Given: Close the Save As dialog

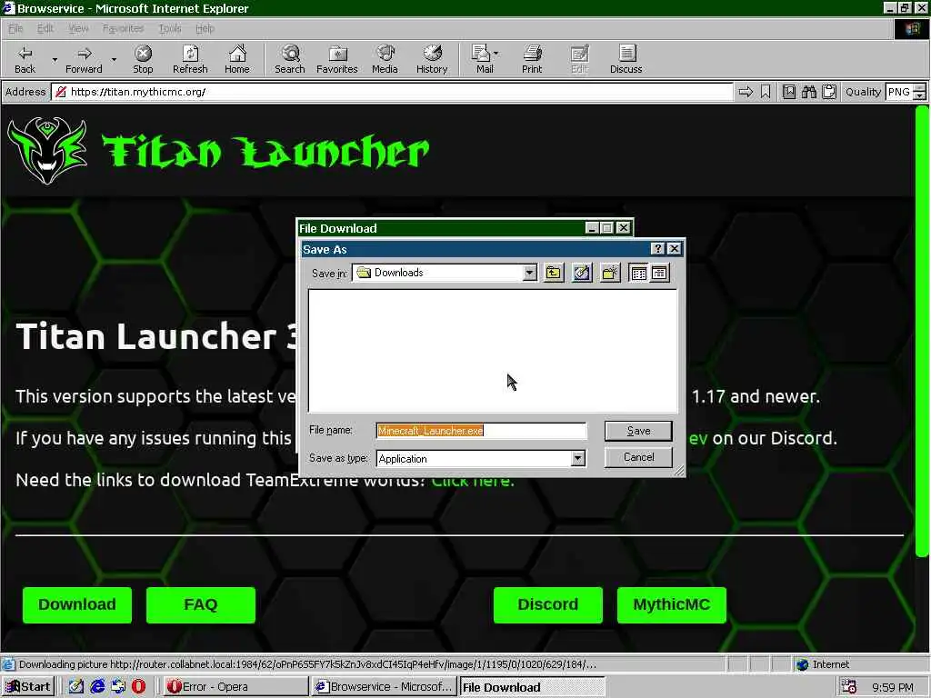Looking at the screenshot, I should click(x=674, y=249).
